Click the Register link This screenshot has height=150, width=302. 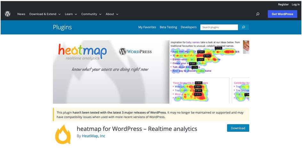(283, 4)
